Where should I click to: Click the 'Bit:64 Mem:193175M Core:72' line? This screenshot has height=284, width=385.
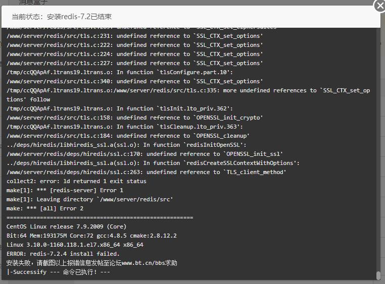coord(91,236)
